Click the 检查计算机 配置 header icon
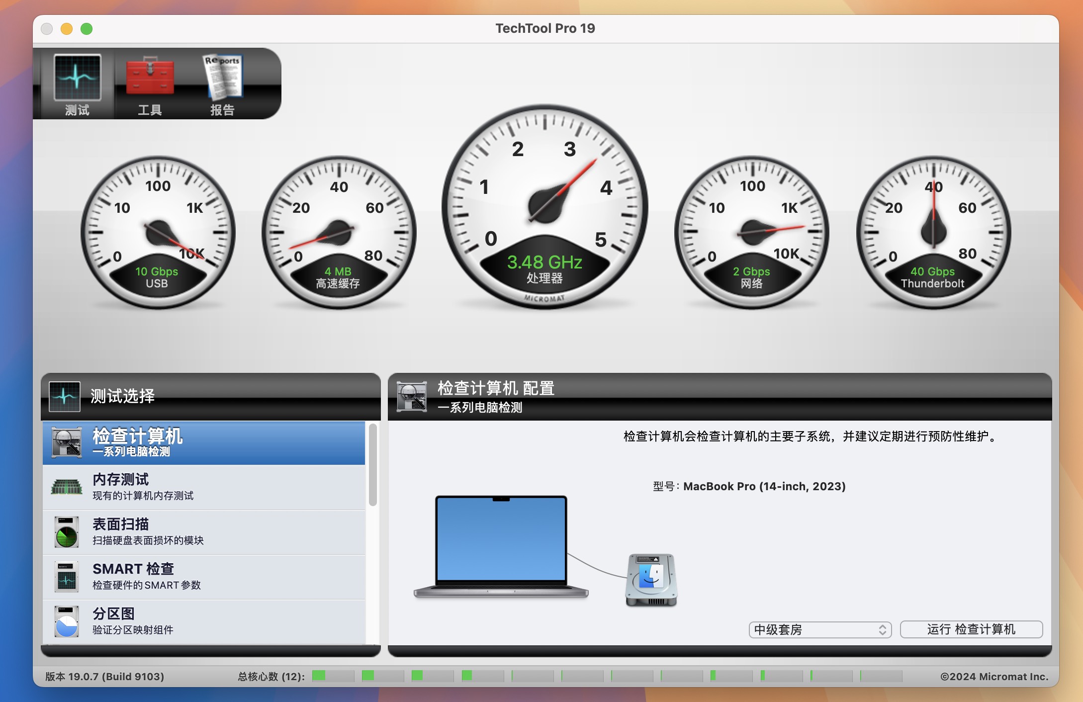1083x702 pixels. [x=412, y=396]
